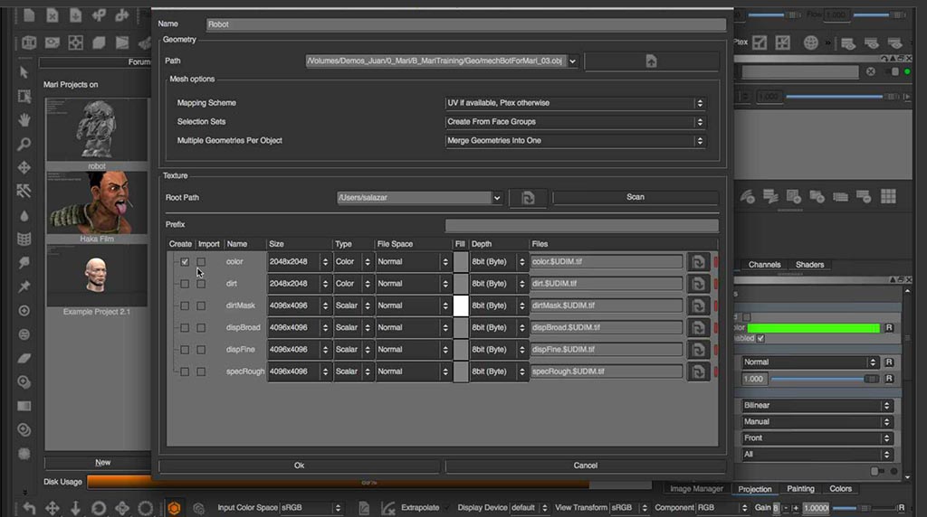Image resolution: width=927 pixels, height=517 pixels.
Task: Open Multiple Geometries Per Object dropdown
Action: click(x=575, y=140)
